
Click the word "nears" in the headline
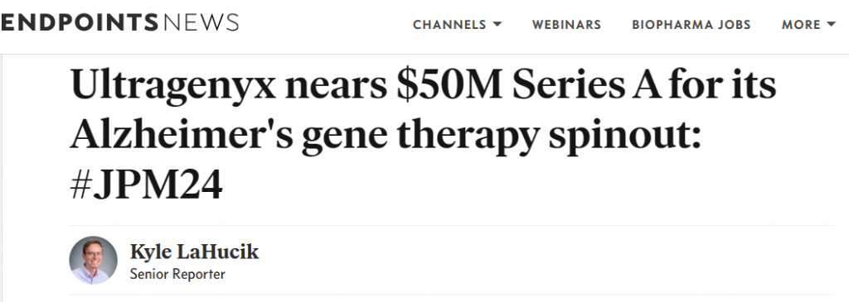pos(336,89)
